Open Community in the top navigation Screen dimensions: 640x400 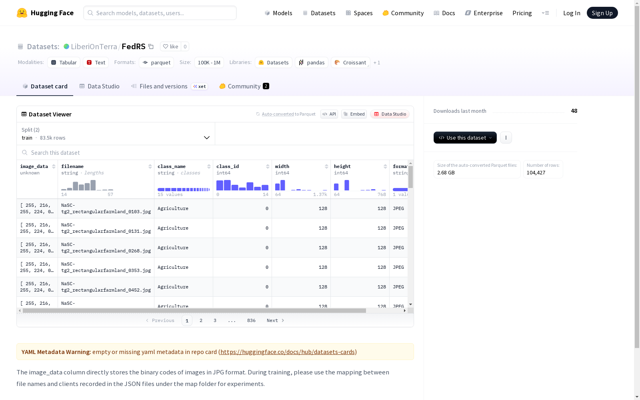tap(403, 13)
